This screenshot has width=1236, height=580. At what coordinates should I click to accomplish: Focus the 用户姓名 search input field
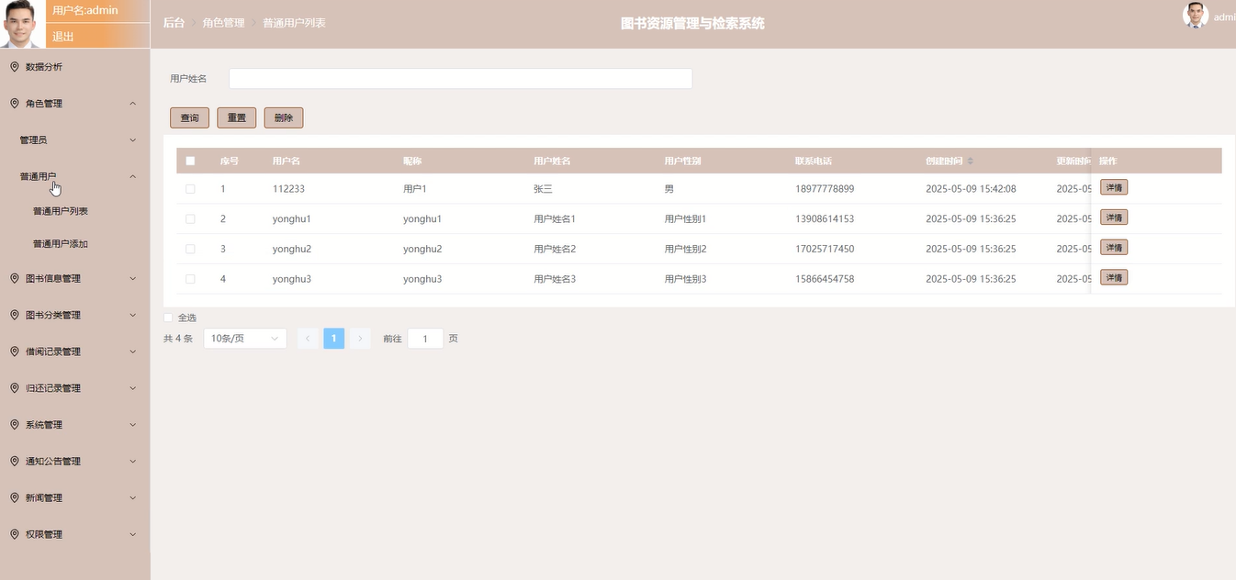pos(460,79)
